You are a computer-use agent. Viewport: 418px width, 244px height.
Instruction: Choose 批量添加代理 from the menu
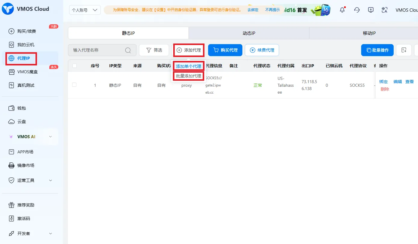pos(188,76)
